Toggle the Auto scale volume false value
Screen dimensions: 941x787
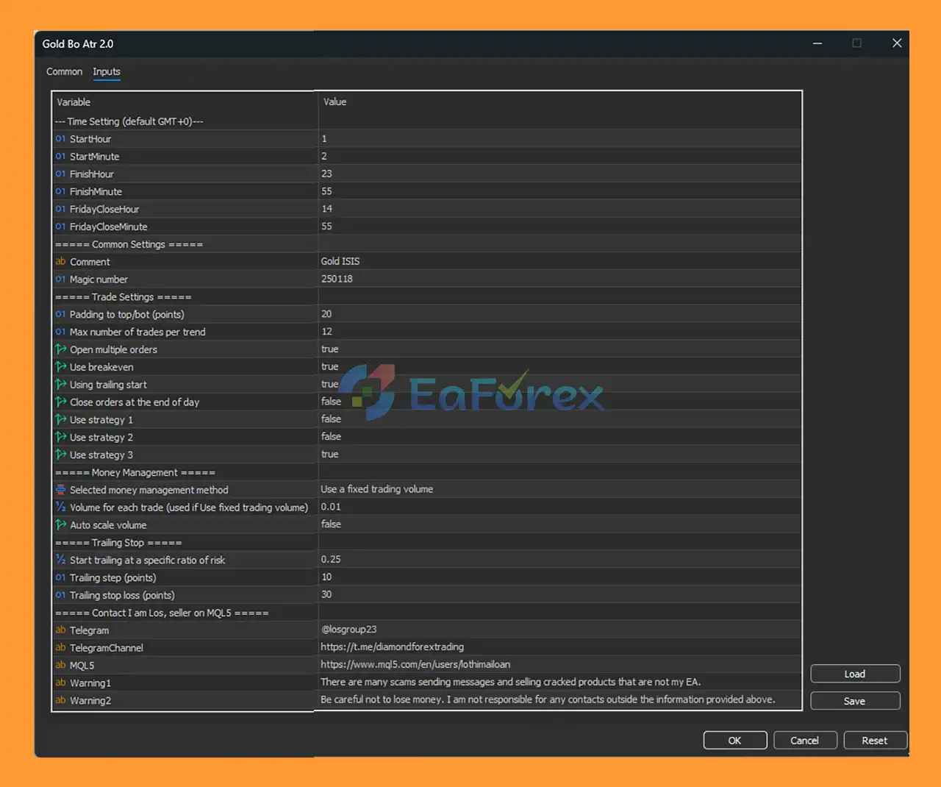click(x=331, y=524)
